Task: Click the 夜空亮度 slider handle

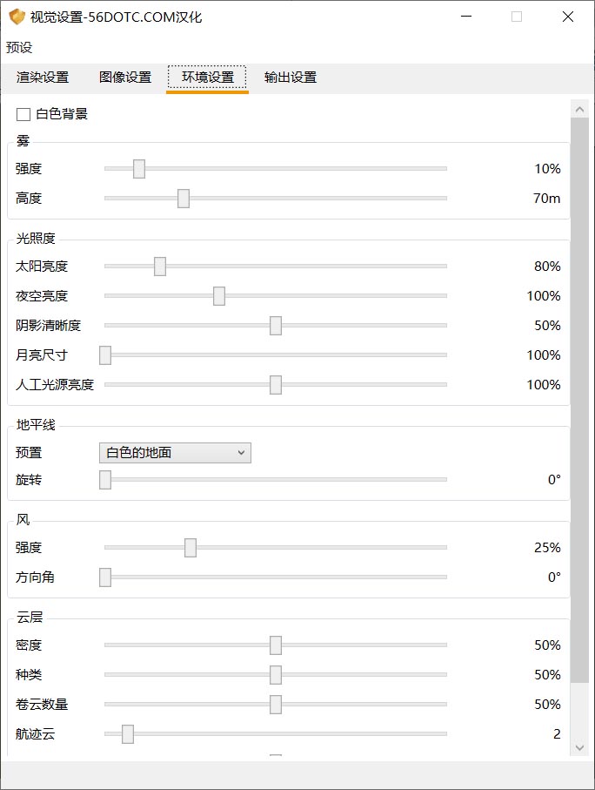Action: click(219, 296)
